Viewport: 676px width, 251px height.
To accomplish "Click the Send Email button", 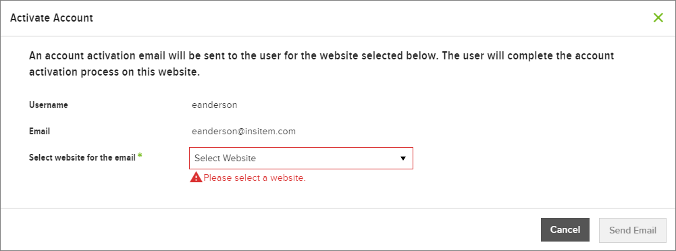I will (633, 230).
